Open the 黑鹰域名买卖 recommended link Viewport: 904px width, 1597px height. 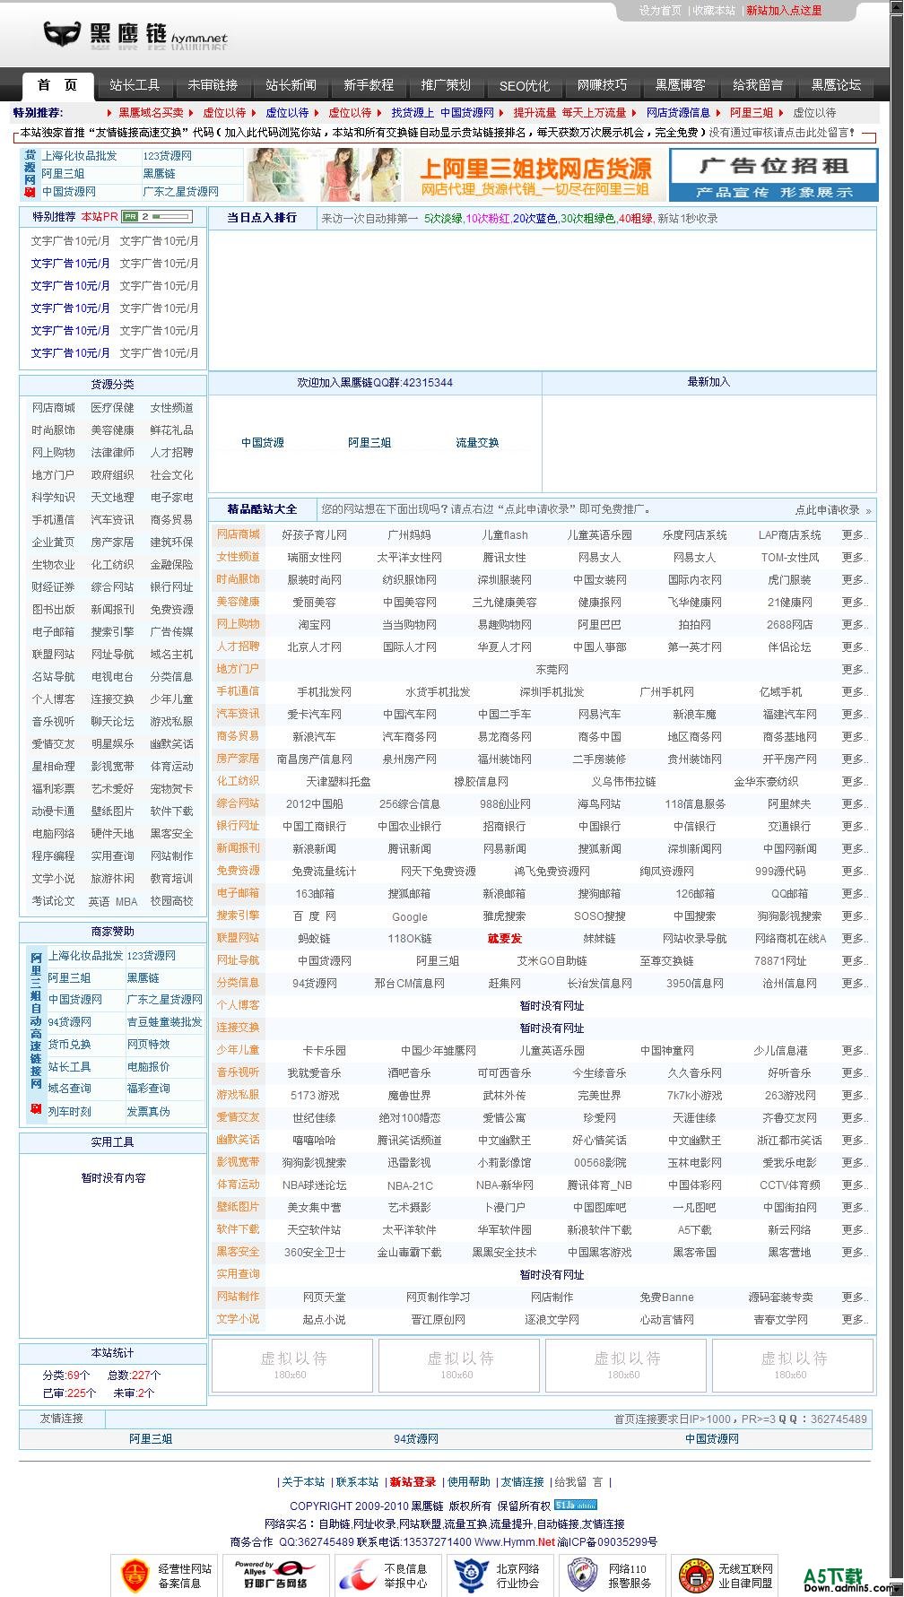click(x=151, y=113)
